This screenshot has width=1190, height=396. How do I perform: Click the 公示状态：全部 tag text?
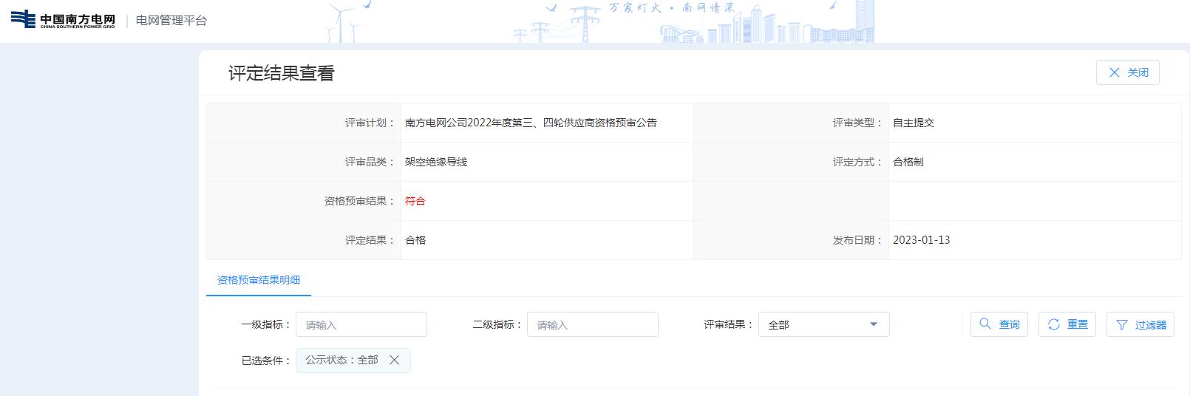(x=341, y=360)
